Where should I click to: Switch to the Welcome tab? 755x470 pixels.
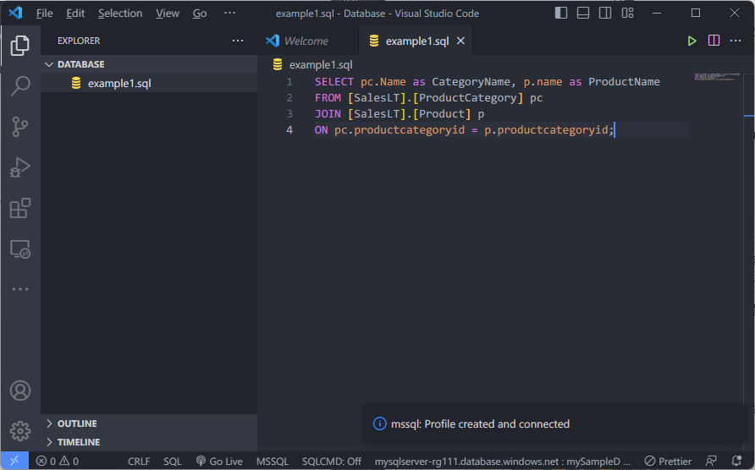[306, 41]
